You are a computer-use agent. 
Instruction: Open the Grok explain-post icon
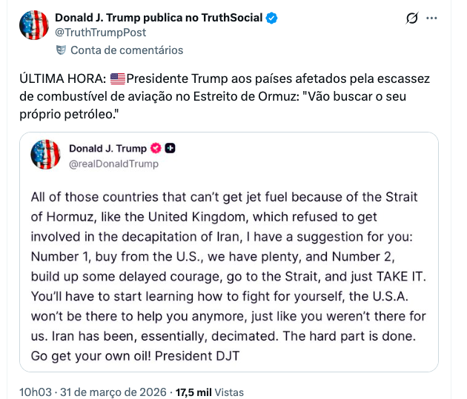[413, 18]
